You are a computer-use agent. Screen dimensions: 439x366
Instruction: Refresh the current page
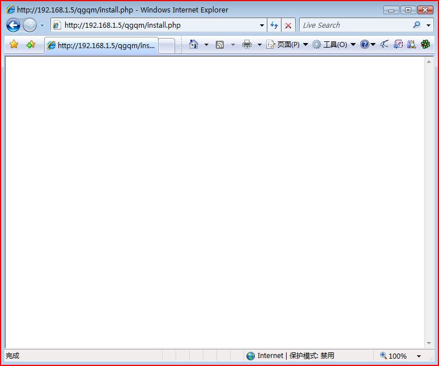tap(274, 25)
